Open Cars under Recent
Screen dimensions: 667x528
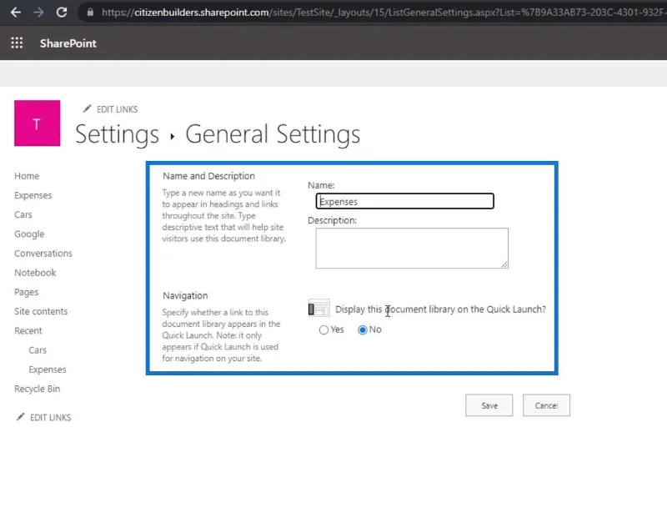click(38, 350)
